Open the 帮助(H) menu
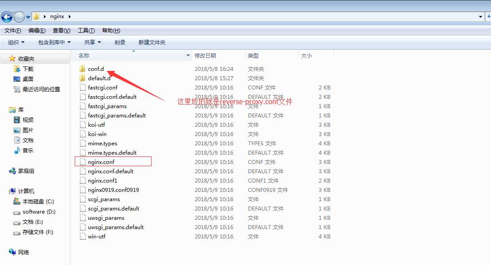 tap(111, 30)
